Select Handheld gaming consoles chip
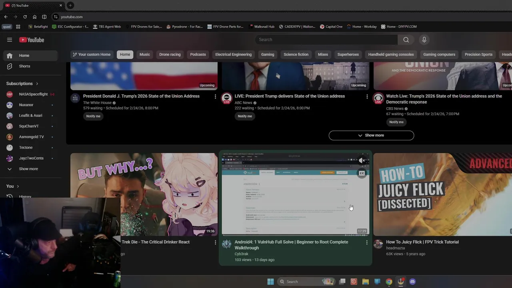Screen dimensions: 512x288 pyautogui.click(x=391, y=54)
